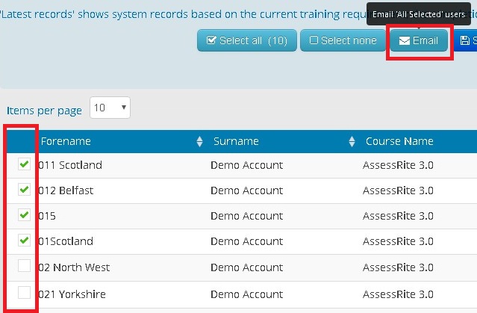
Task: Click Demo Account in the 021 Yorkshire row
Action: (246, 294)
